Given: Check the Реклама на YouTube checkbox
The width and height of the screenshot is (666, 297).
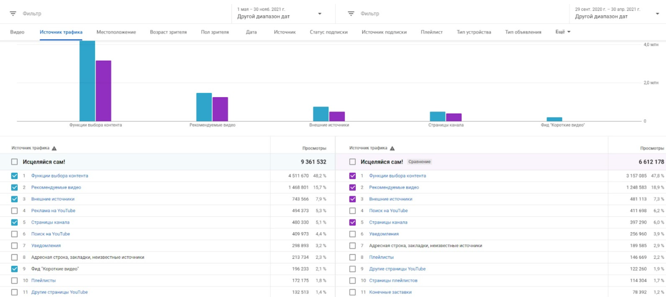Looking at the screenshot, I should coord(15,211).
